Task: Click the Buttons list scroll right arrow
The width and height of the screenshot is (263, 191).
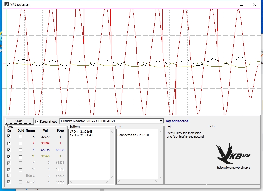Action: click(x=107, y=182)
